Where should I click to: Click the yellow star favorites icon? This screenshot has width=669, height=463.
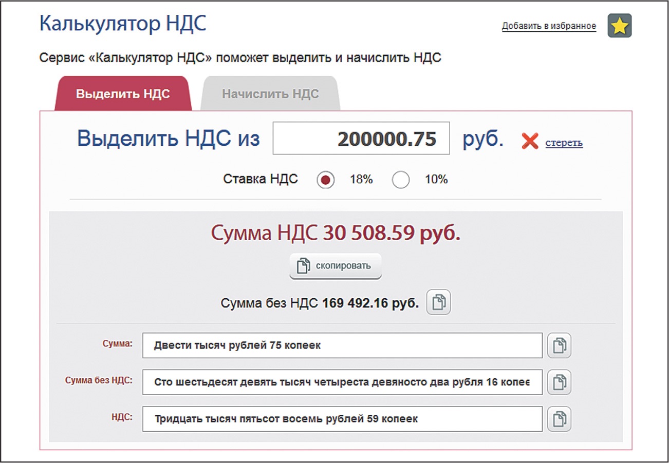pyautogui.click(x=620, y=26)
